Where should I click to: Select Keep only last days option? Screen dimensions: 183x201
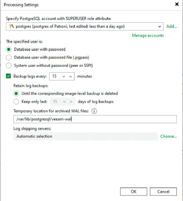16,102
